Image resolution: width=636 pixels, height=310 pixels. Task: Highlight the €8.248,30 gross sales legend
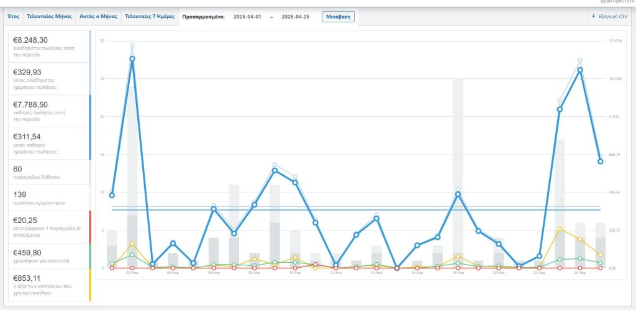pyautogui.click(x=49, y=46)
